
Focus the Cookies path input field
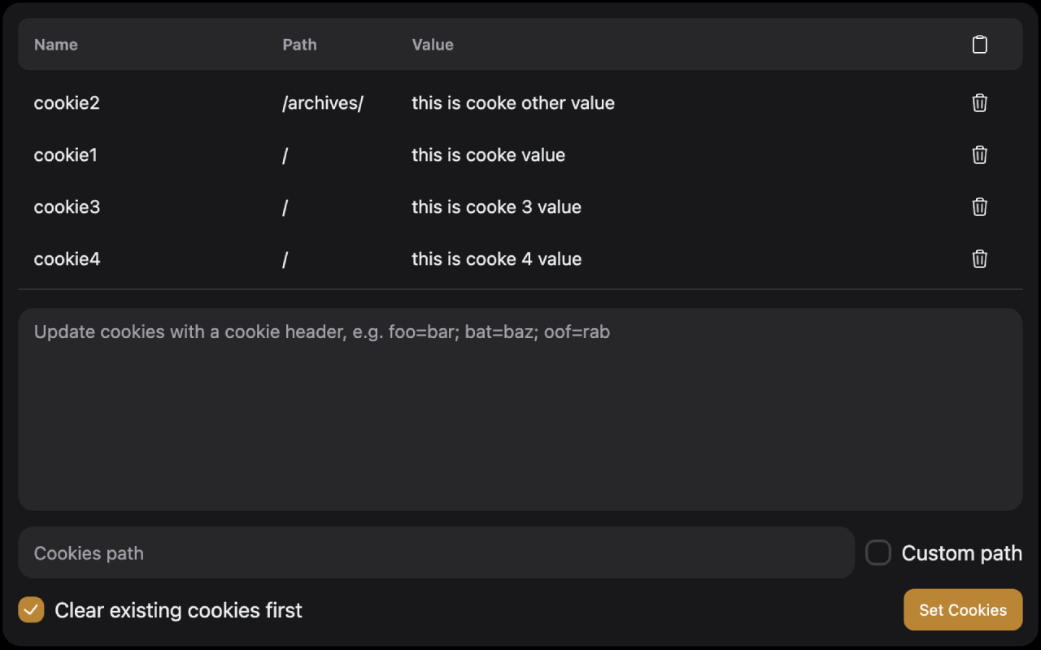436,552
